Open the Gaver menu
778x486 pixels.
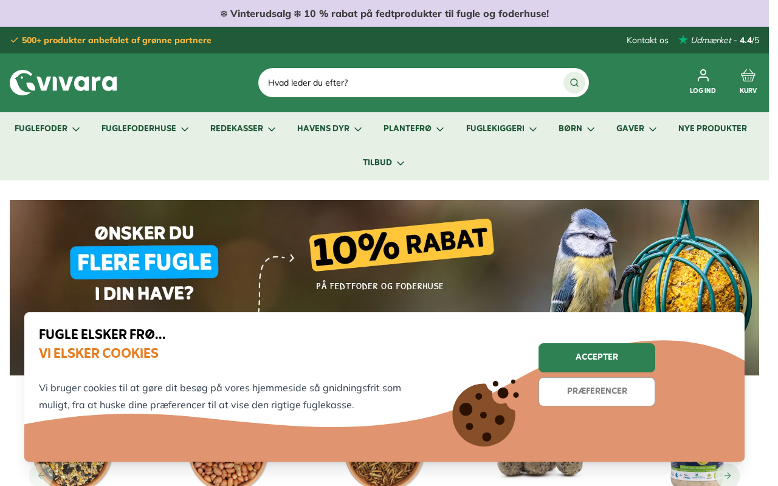(636, 129)
